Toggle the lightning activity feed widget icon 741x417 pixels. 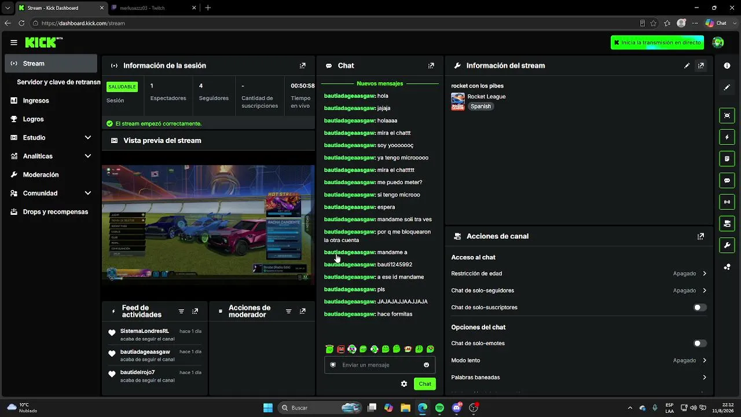click(727, 137)
